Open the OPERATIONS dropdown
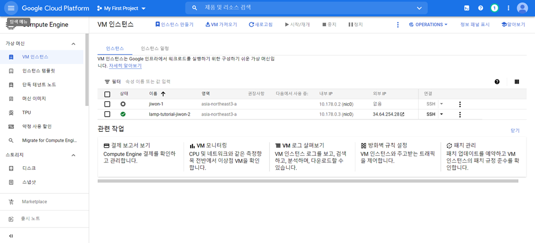Image resolution: width=535 pixels, height=243 pixels. pos(428,25)
